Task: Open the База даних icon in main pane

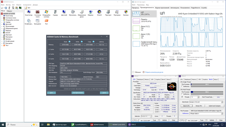Action: click(x=38, y=21)
